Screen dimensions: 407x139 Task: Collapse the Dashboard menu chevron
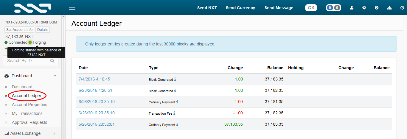pos(55,76)
